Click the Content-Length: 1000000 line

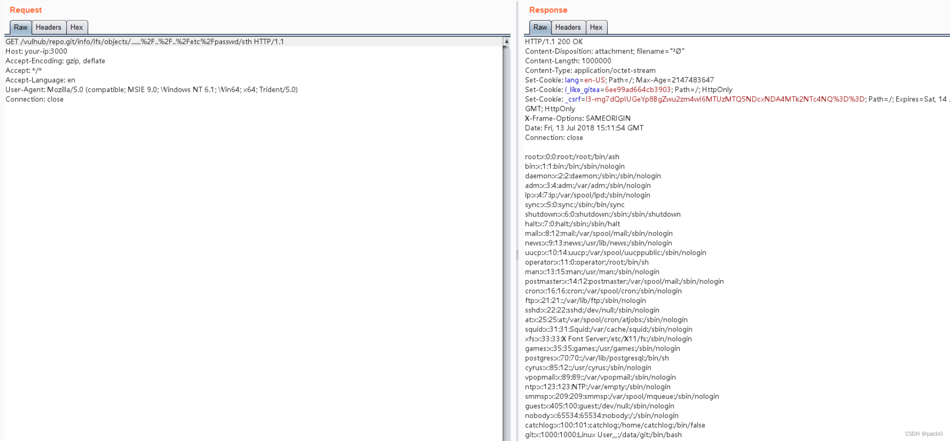pos(568,61)
